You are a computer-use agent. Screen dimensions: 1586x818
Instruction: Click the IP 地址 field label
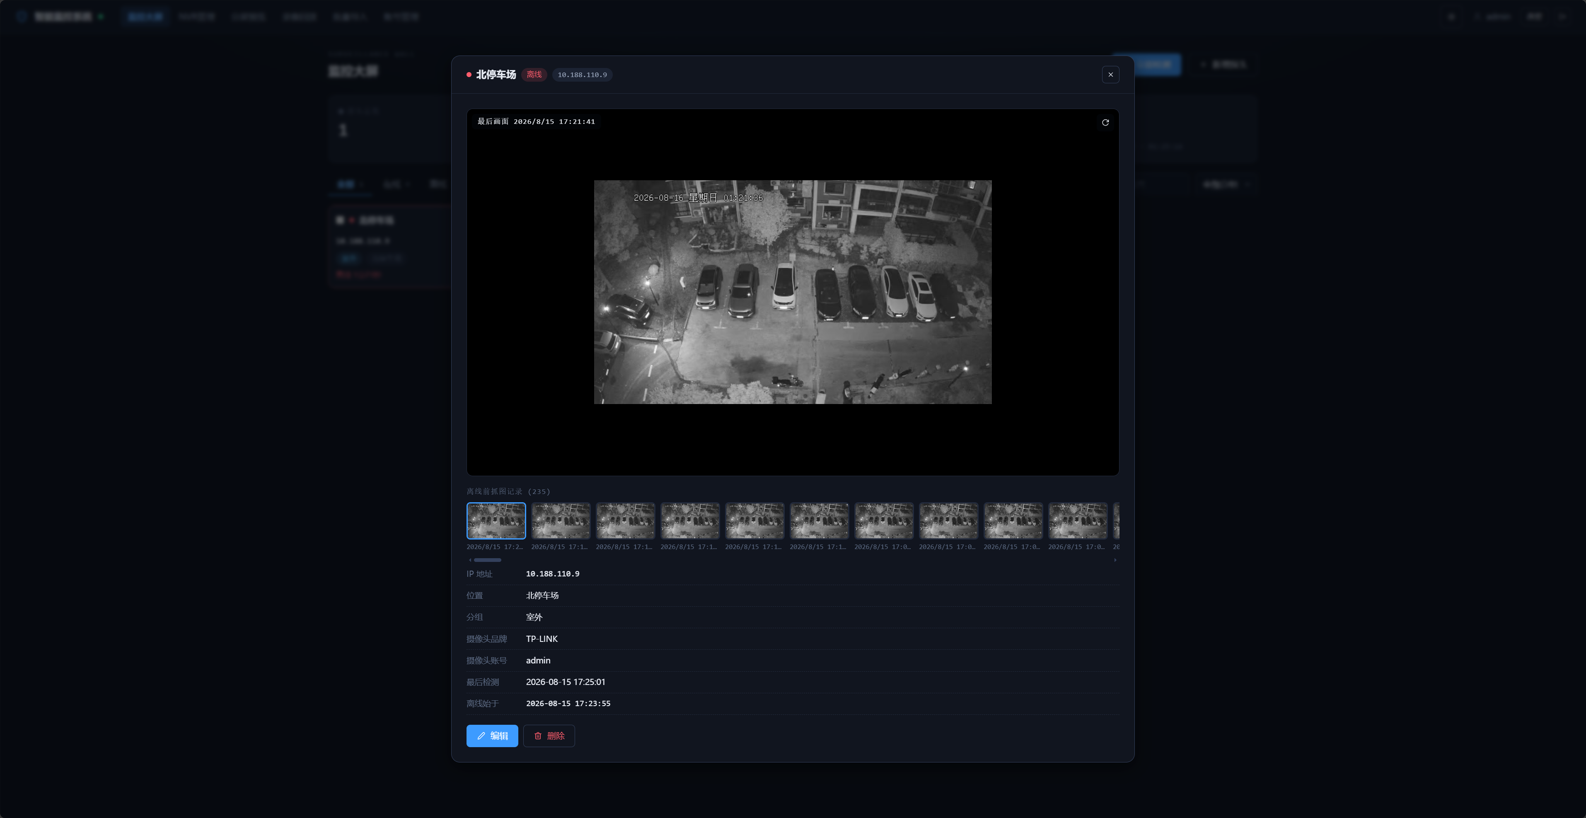480,574
